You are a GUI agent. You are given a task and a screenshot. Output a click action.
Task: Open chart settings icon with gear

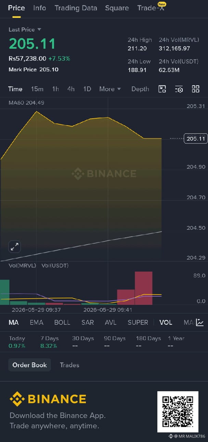(179, 89)
